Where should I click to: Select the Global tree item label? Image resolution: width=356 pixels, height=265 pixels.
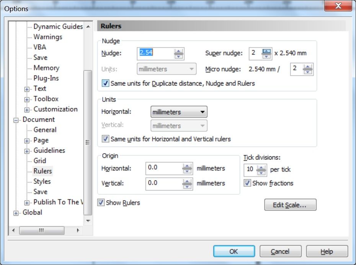tap(32, 212)
